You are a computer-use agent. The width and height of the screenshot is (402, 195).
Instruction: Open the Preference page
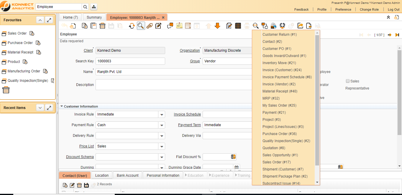(x=343, y=9)
